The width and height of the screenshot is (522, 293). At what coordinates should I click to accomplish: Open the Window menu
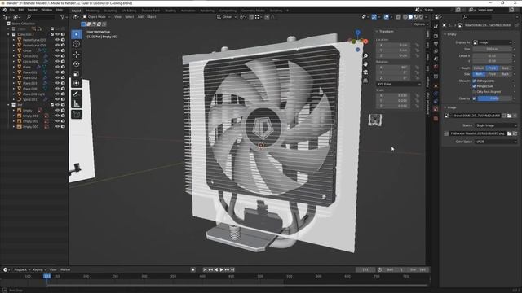[x=46, y=10]
